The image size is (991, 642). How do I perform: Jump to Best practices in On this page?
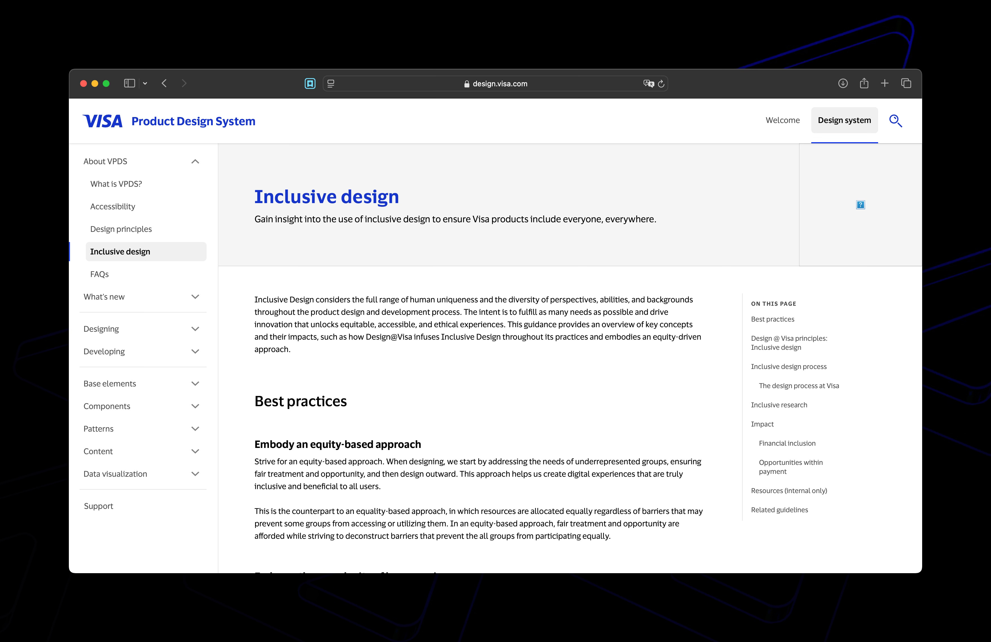[x=772, y=319]
